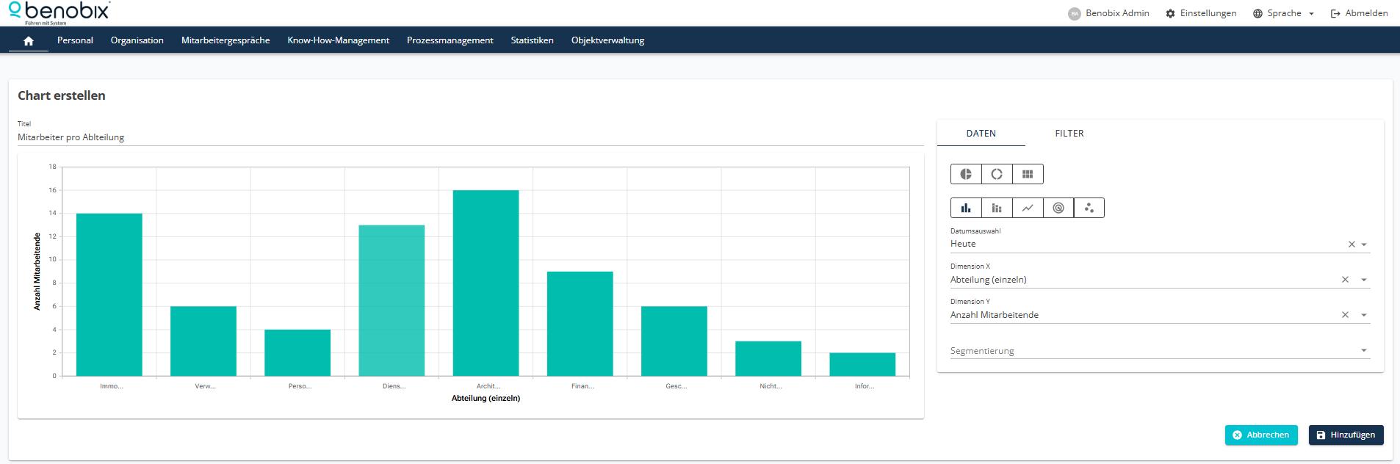
Task: Open the Datumsauswahl dropdown arrow
Action: click(1364, 244)
